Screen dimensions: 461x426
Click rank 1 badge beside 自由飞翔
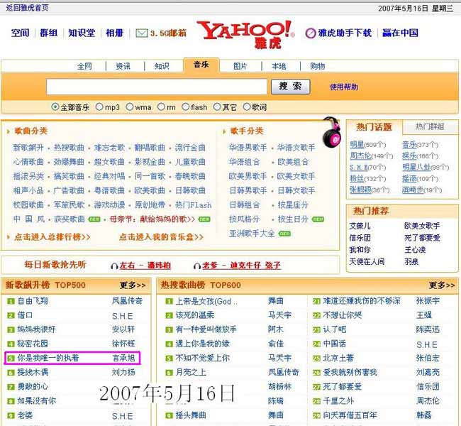pyautogui.click(x=11, y=301)
